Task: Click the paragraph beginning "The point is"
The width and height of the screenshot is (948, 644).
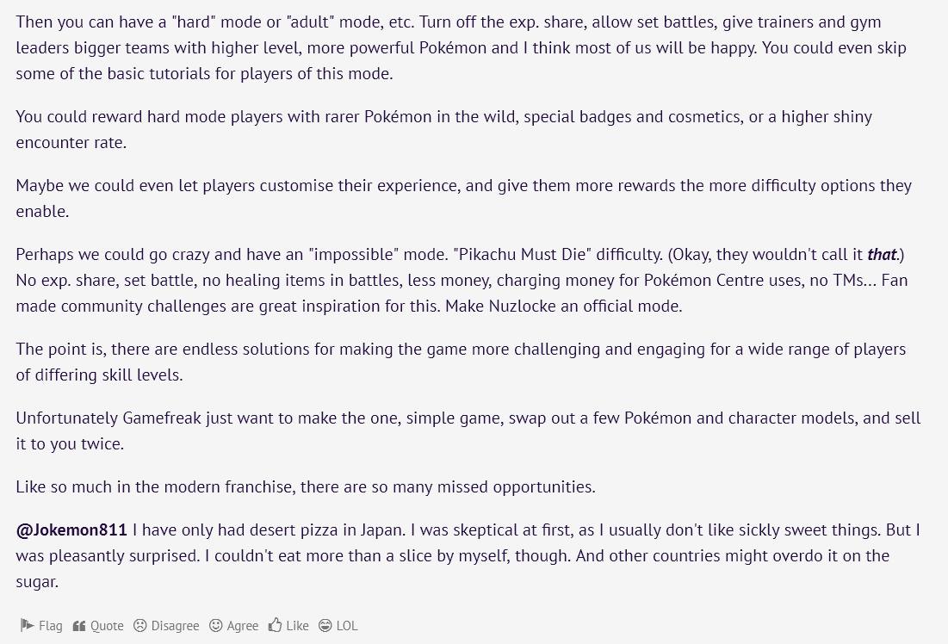Action: pos(461,362)
